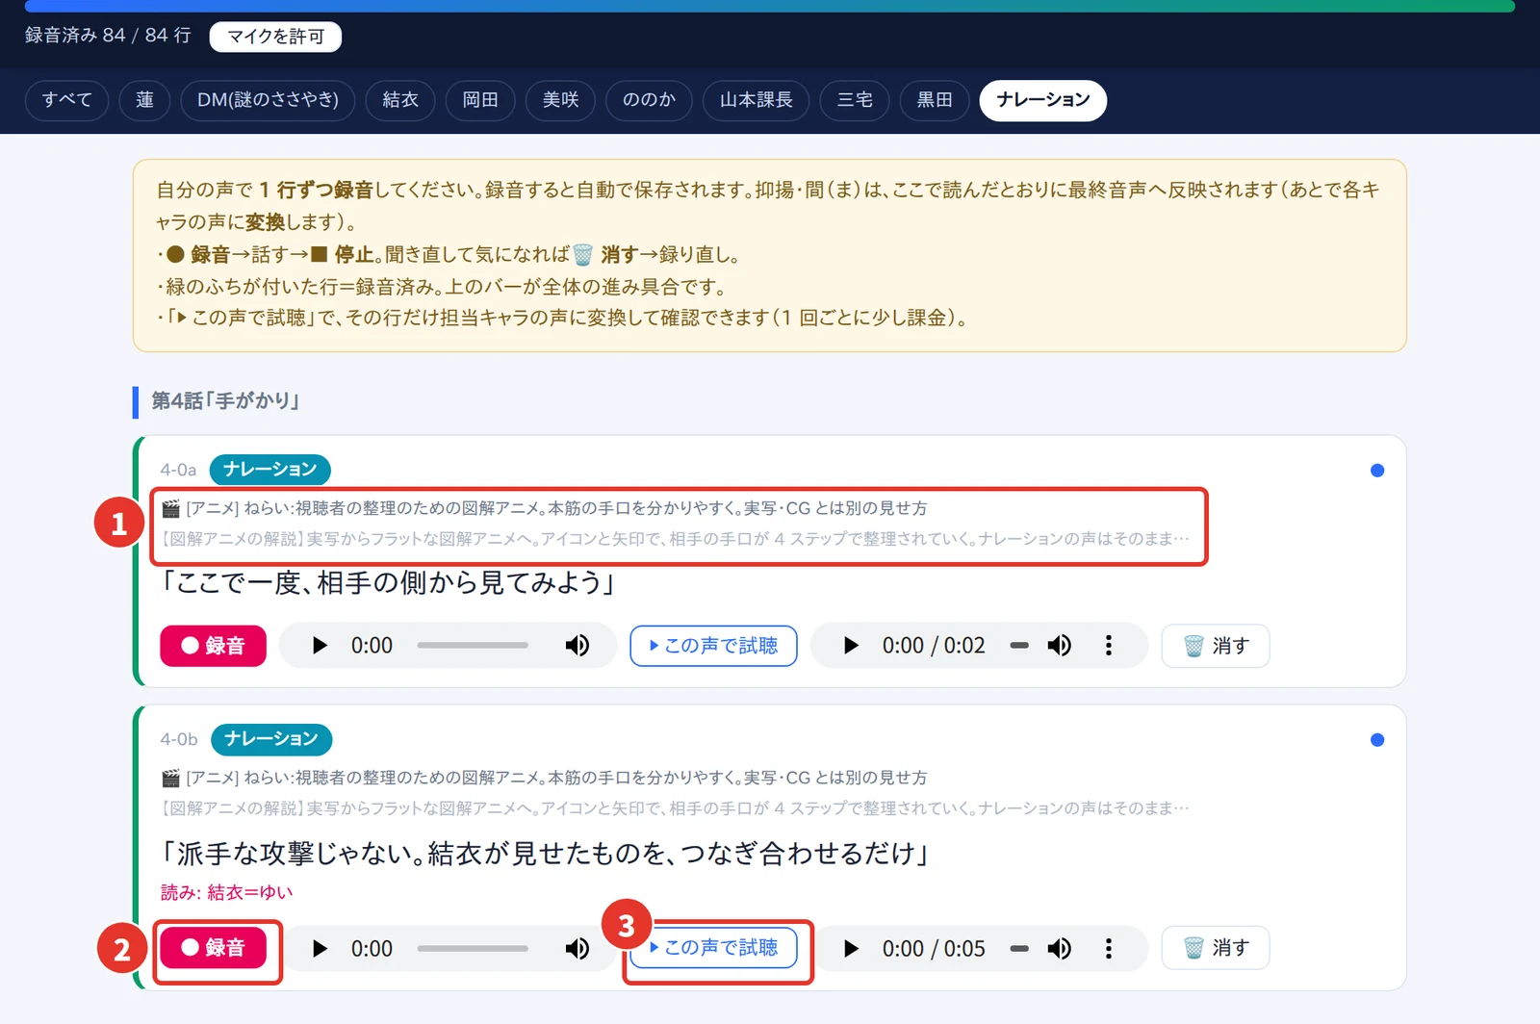Open more options on the 0:02 audio player
Image resolution: width=1540 pixels, height=1024 pixels.
pos(1109,646)
